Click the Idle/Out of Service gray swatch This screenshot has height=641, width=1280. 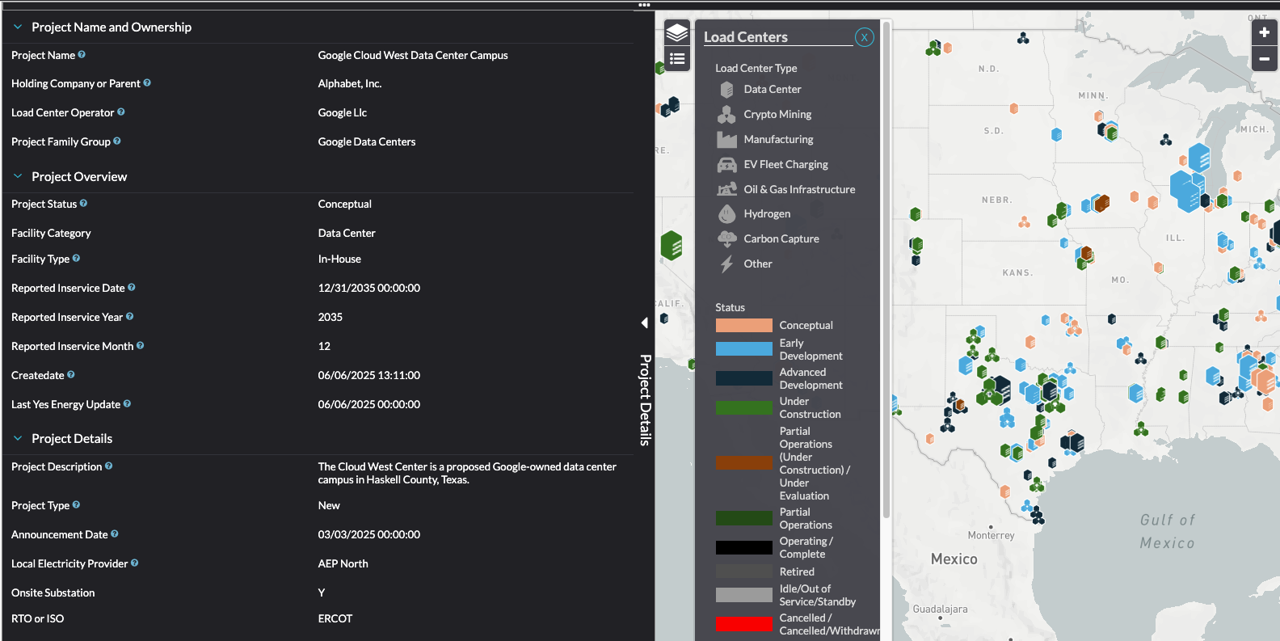(744, 595)
